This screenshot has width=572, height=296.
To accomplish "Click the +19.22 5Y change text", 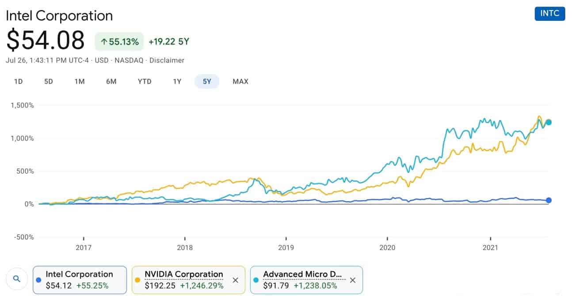I will (169, 42).
